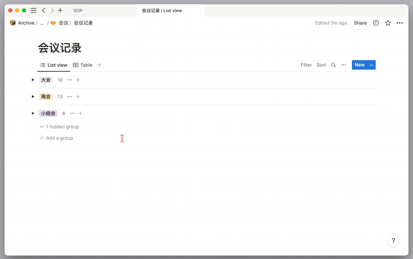The width and height of the screenshot is (413, 259).
Task: Expand the 周会 group
Action: (33, 97)
